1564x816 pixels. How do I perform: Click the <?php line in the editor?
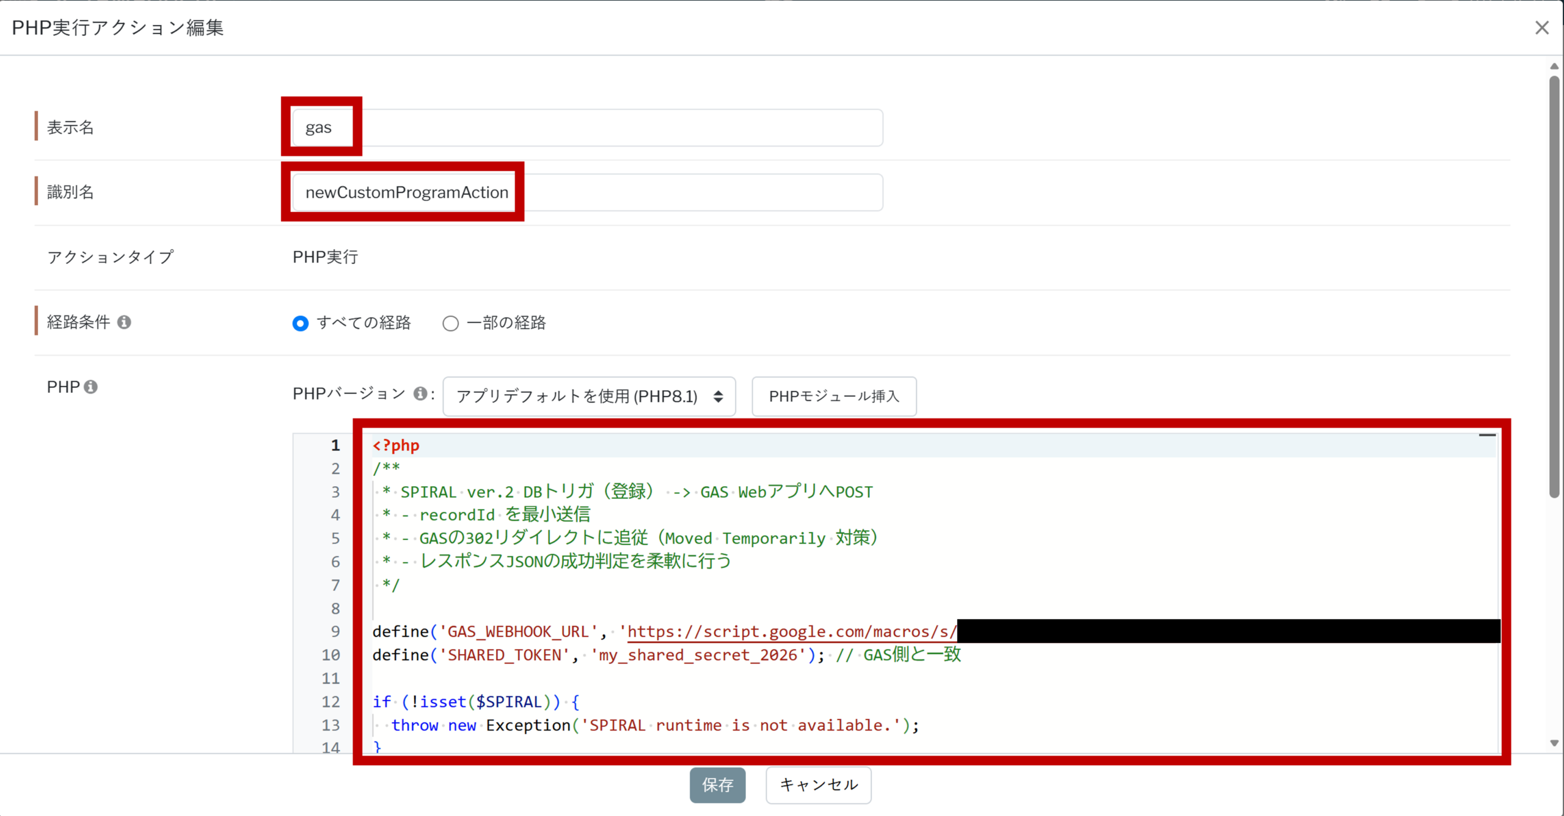click(396, 445)
